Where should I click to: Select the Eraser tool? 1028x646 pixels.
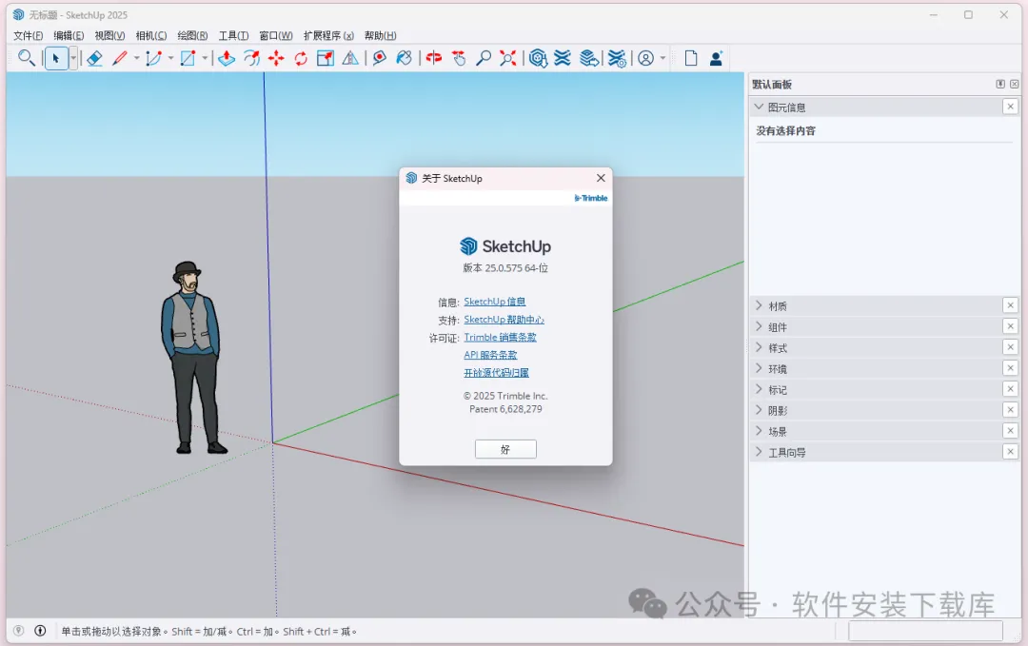tap(94, 58)
